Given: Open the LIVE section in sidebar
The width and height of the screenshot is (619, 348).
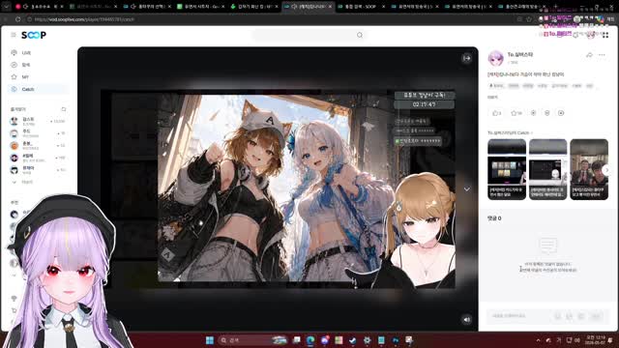Looking at the screenshot, I should (26, 53).
